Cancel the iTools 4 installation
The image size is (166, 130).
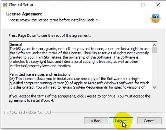(x=149, y=121)
